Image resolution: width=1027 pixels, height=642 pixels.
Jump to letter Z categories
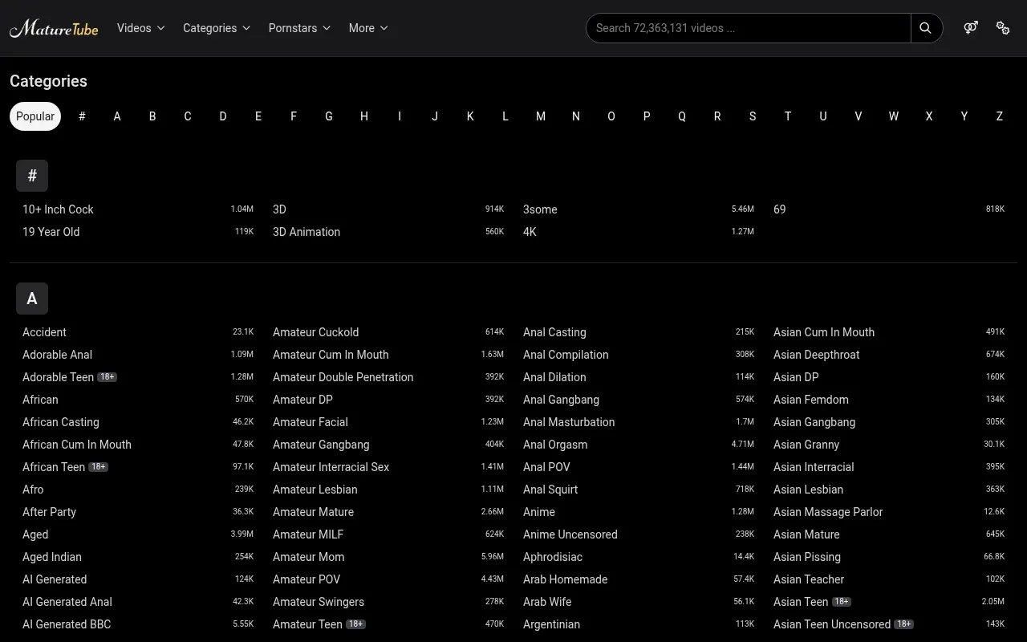coord(1000,116)
